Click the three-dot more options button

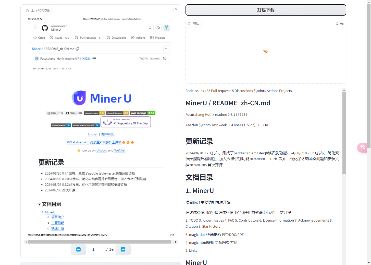coord(167,49)
